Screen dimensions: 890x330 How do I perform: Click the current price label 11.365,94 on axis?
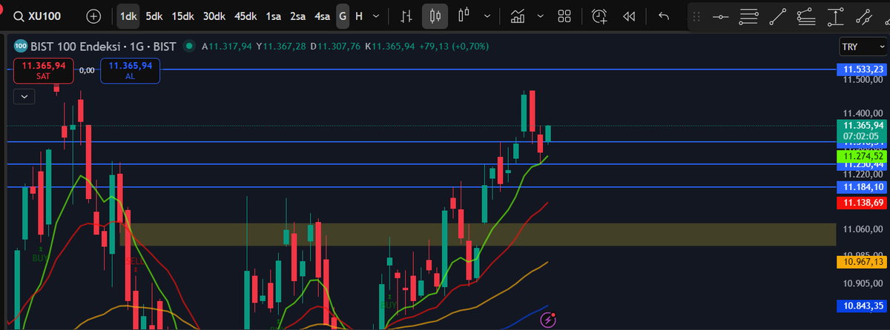click(x=862, y=125)
